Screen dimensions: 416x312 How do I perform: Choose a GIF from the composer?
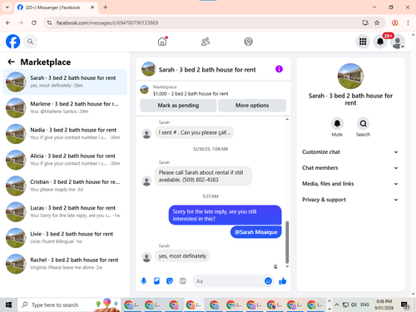(182, 281)
